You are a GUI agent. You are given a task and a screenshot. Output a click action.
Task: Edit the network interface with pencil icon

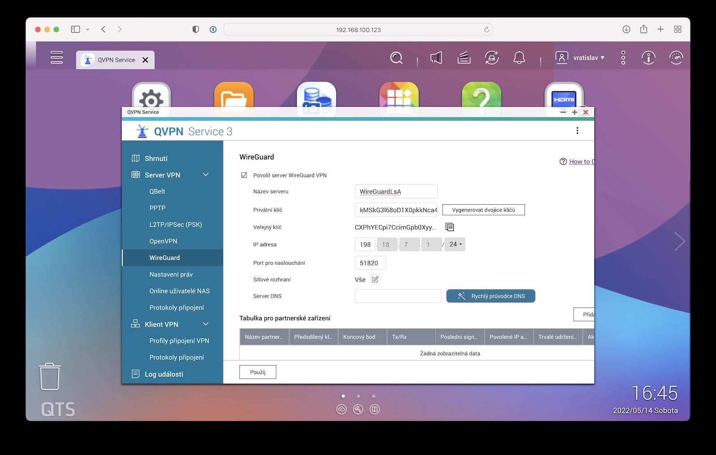375,279
